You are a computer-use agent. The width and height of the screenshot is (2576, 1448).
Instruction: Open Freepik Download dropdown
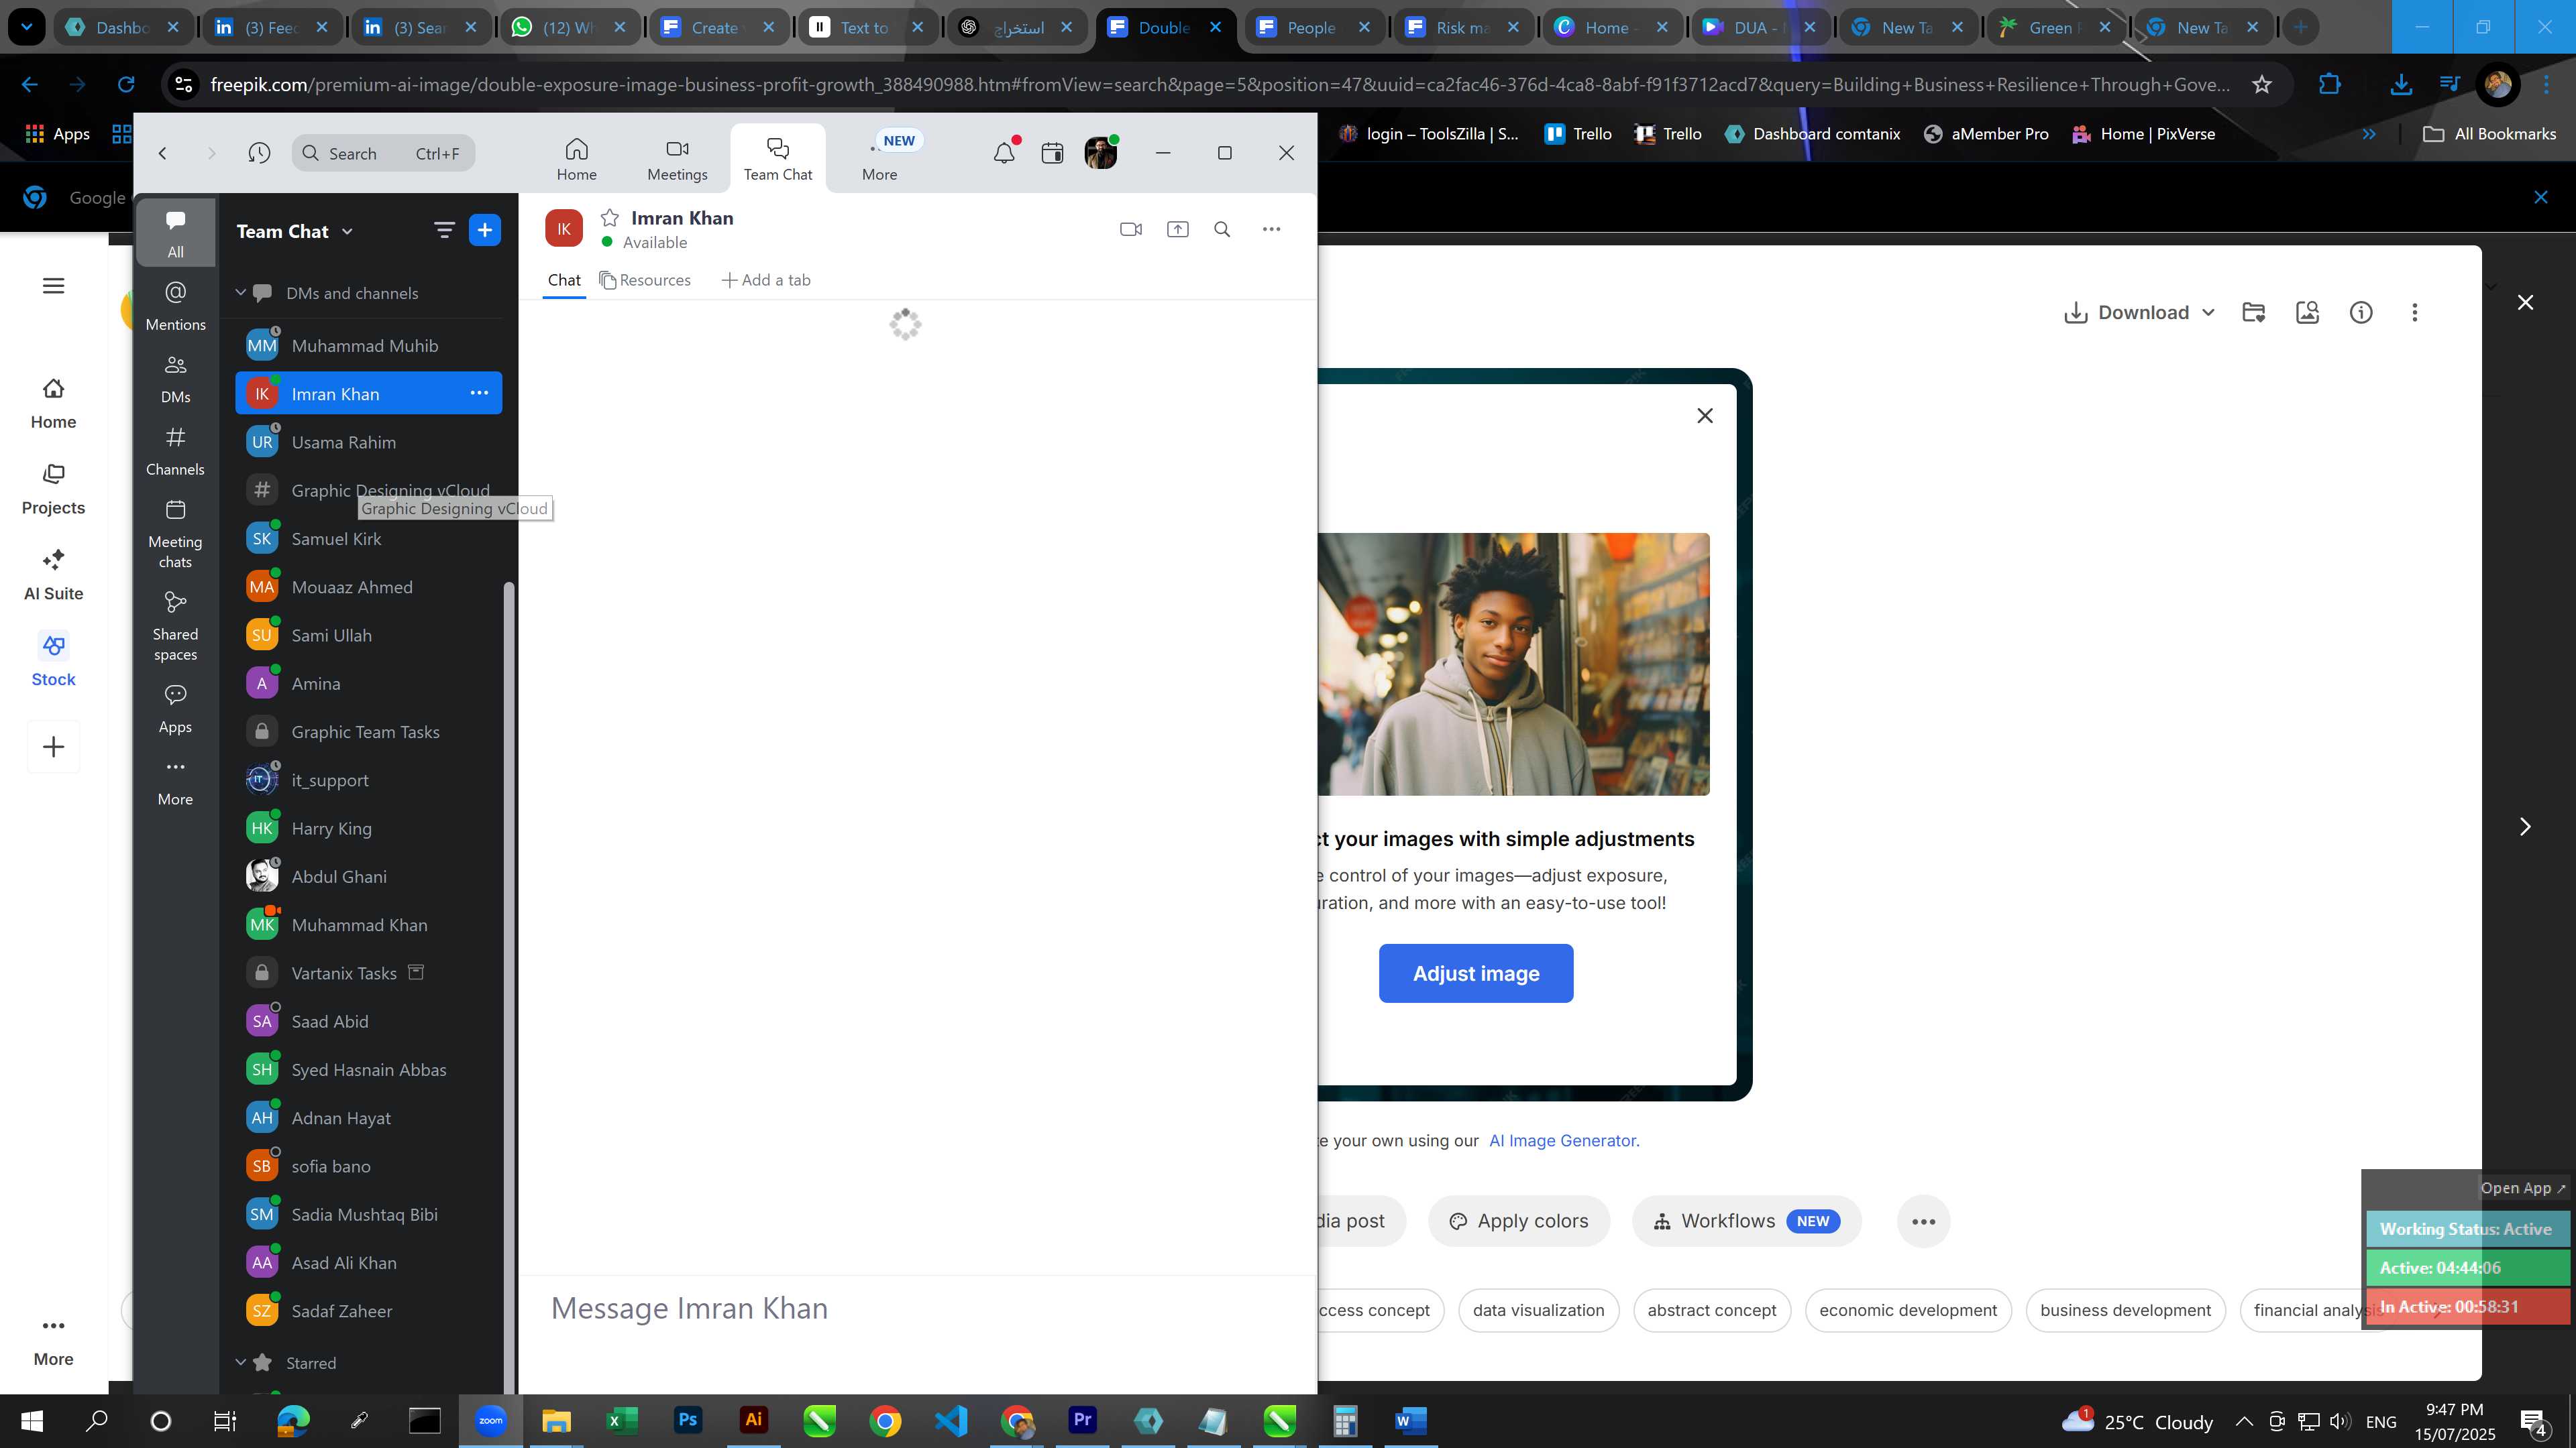(2140, 313)
